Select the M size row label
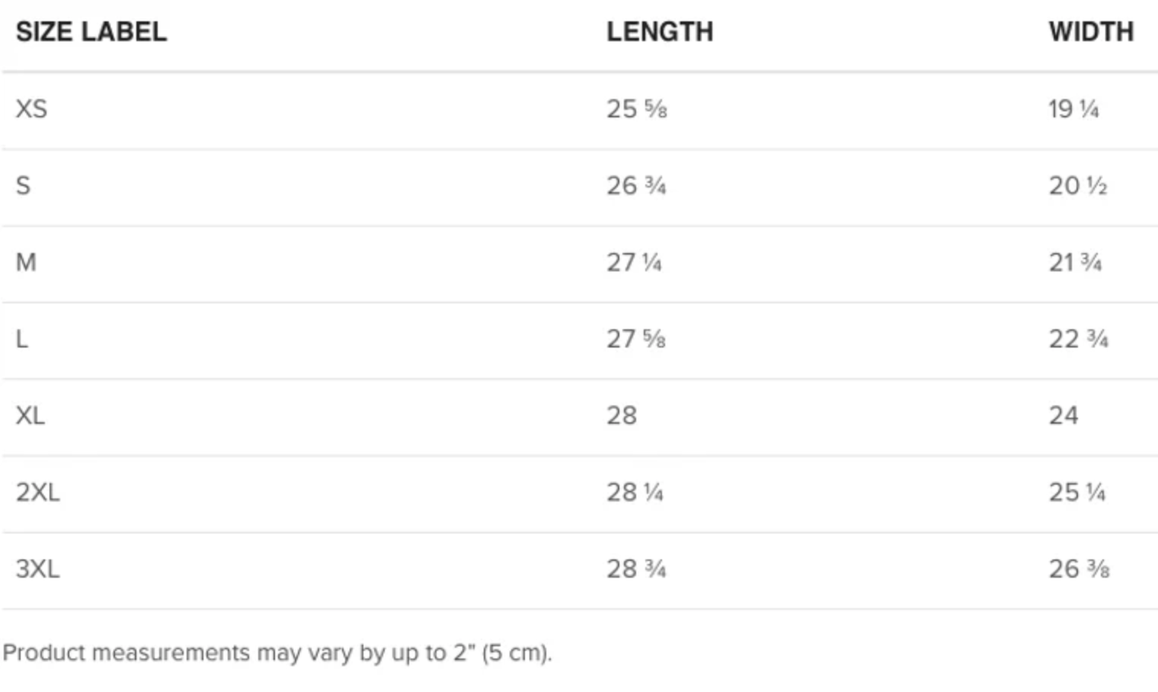1158x692 pixels. pyautogui.click(x=26, y=262)
